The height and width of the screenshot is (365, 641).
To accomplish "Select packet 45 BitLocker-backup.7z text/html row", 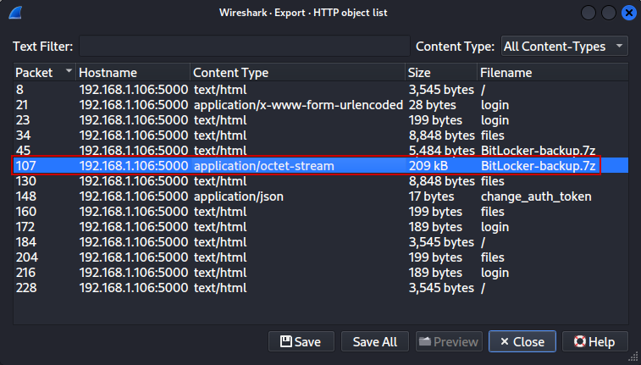I will (x=307, y=151).
